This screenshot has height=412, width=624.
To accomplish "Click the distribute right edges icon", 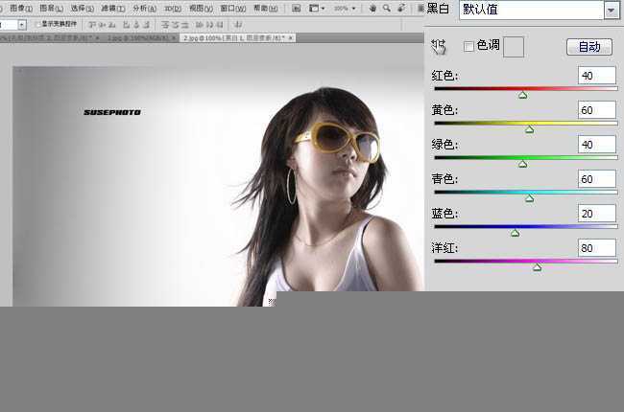I will [x=219, y=25].
